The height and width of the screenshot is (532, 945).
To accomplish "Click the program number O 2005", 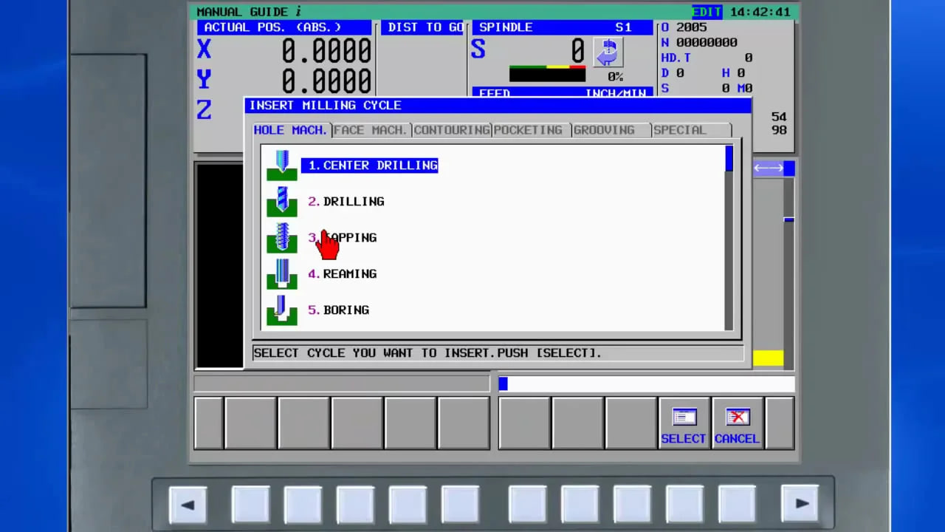I will [684, 27].
